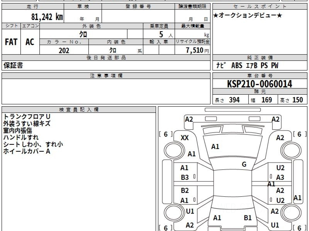Click the 検査員記入欄 header
The image size is (309, 231).
pos(79,110)
